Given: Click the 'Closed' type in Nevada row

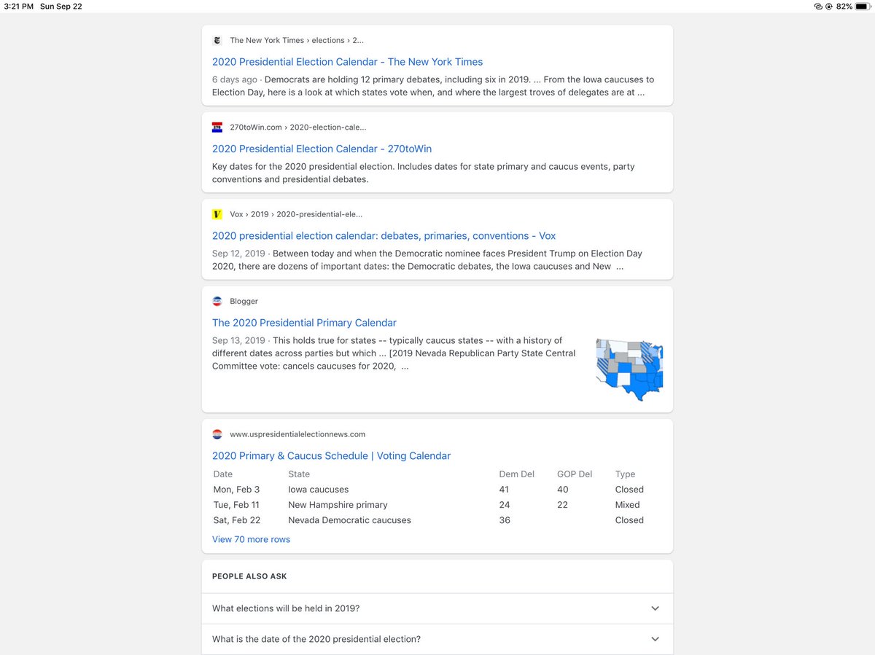Looking at the screenshot, I should (x=629, y=520).
